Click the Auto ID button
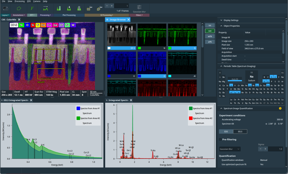This screenshot has width=288, height=174. [x=235, y=79]
